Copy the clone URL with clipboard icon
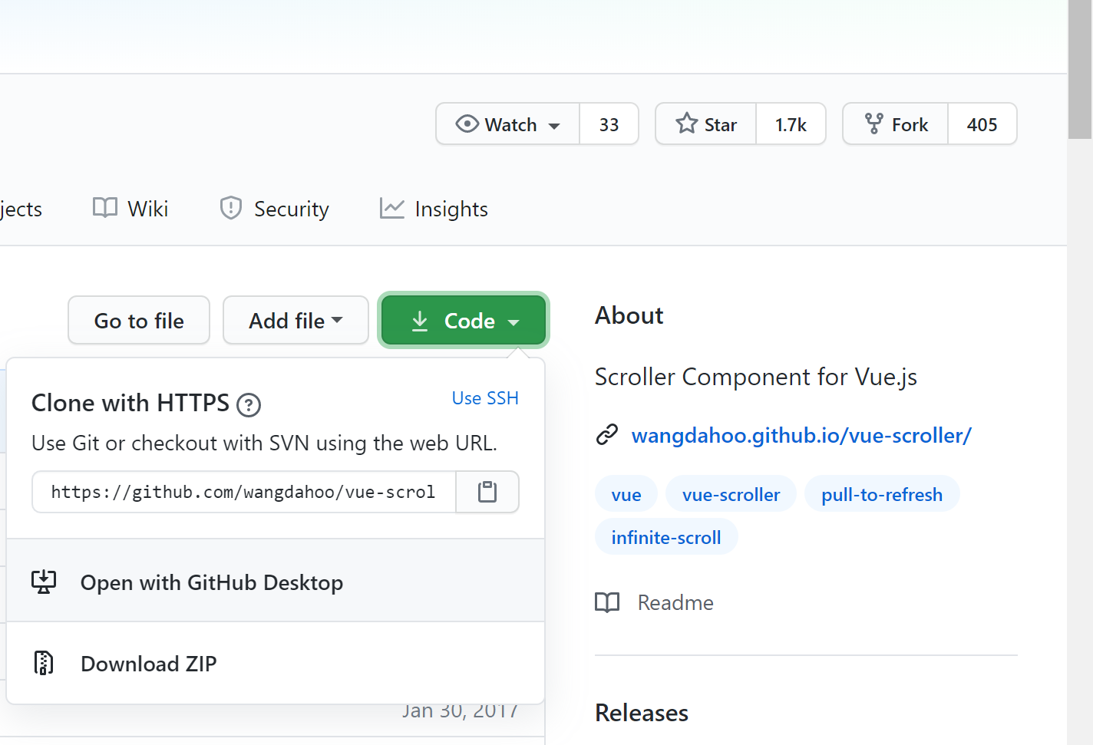Image resolution: width=1093 pixels, height=745 pixels. pos(487,492)
